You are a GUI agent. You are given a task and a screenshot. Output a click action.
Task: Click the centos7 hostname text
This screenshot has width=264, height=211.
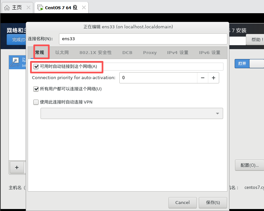point(254,188)
